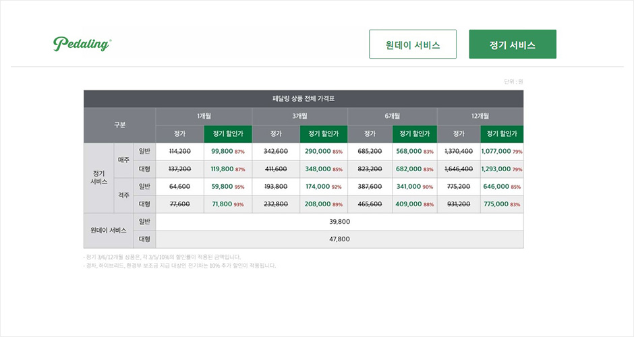Click the 99,800 discounted price cell
Viewport: 634px width, 337px height.
pos(228,152)
